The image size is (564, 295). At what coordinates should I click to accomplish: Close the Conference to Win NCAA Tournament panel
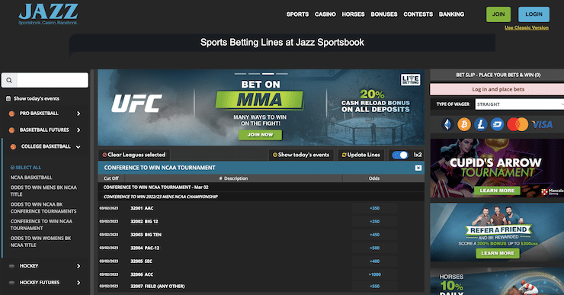click(418, 168)
